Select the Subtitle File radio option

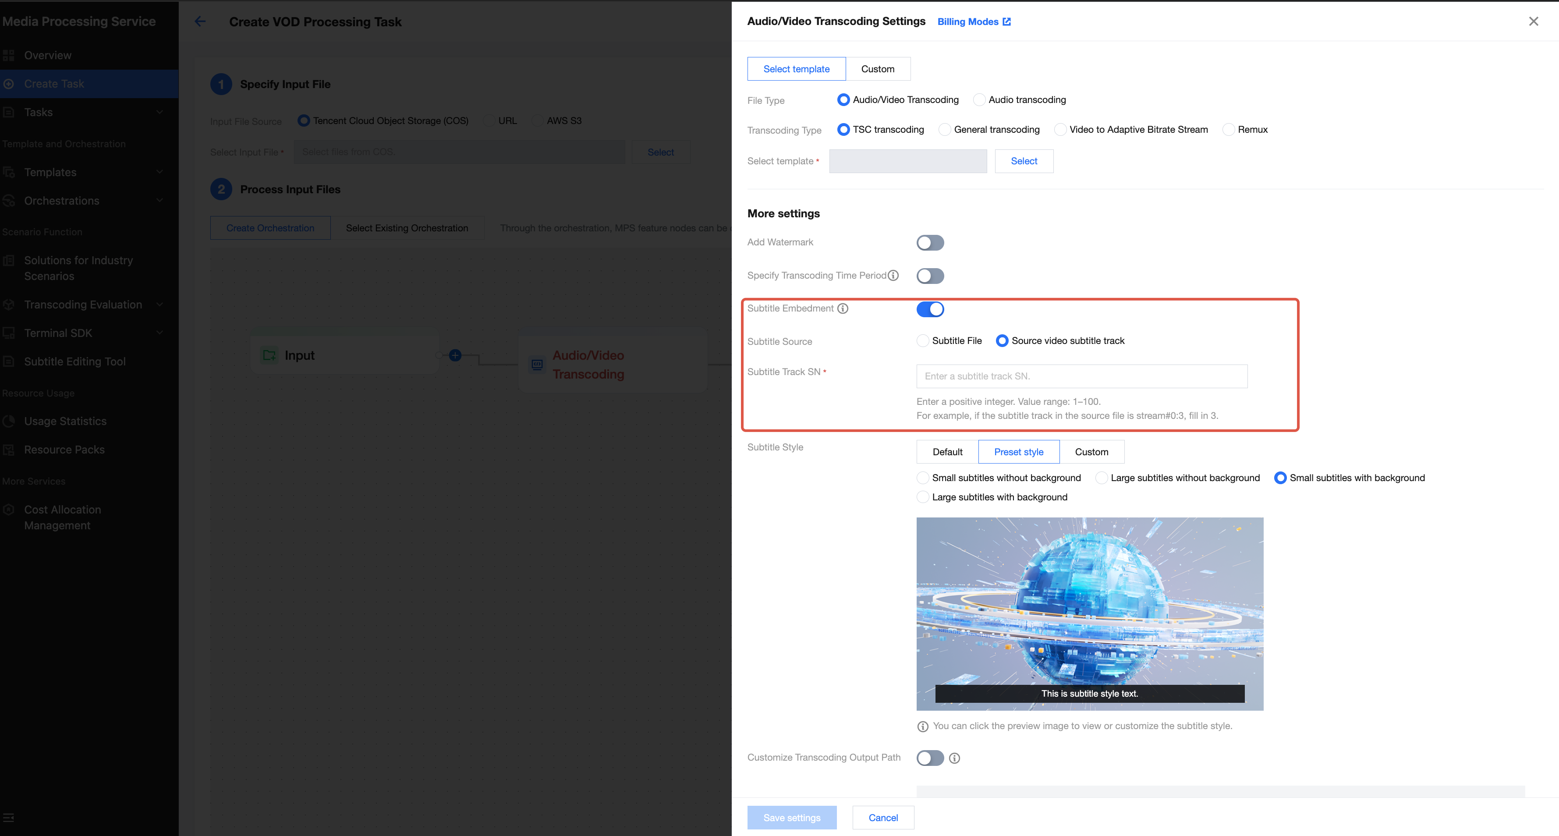[923, 341]
